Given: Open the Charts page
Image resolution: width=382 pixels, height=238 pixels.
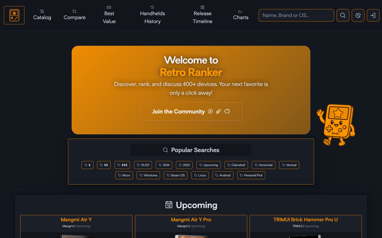Looking at the screenshot, I should click(x=241, y=15).
